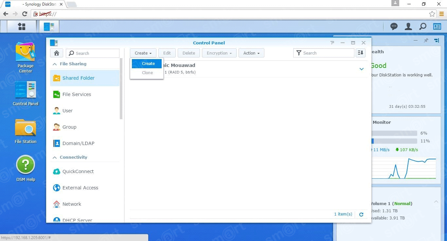Click the Control Panel taskbar button

[49, 26]
